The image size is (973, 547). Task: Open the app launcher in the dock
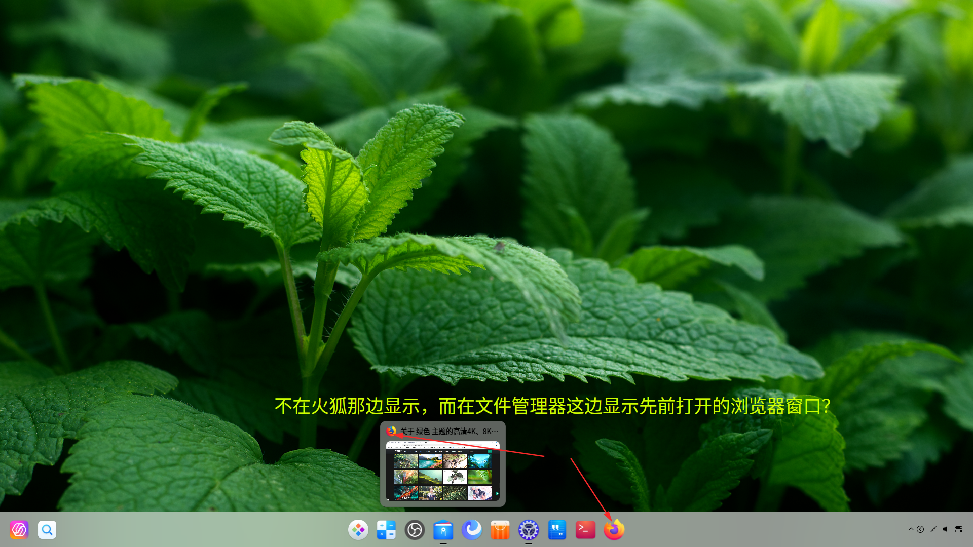point(19,530)
